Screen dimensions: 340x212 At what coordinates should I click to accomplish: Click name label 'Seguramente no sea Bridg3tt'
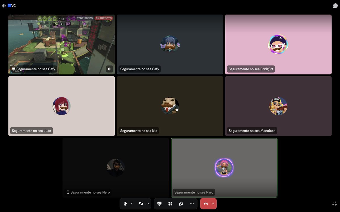(x=251, y=69)
